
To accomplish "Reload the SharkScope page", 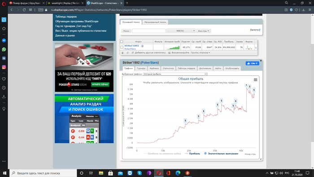I will click(x=24, y=10).
